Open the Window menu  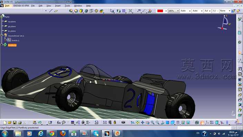tap(78, 6)
